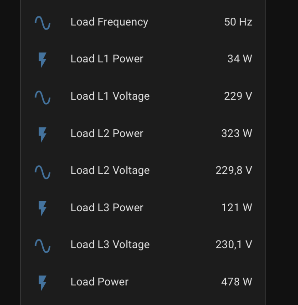Image resolution: width=298 pixels, height=305 pixels.
Task: Open the sine wave icon beside Load L3 Voltage
Action: (x=43, y=246)
